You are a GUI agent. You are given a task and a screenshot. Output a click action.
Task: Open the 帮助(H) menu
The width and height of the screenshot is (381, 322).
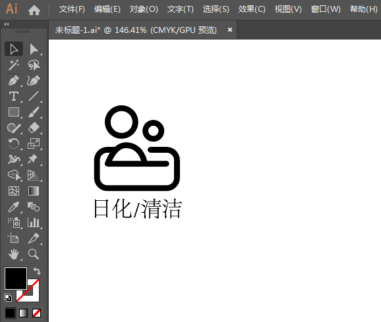(x=364, y=9)
